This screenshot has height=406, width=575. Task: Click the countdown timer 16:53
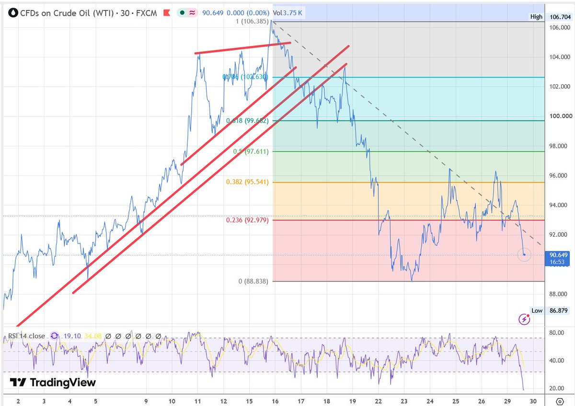pos(558,262)
